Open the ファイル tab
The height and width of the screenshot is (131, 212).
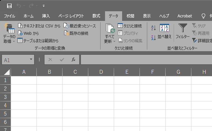click(9, 16)
